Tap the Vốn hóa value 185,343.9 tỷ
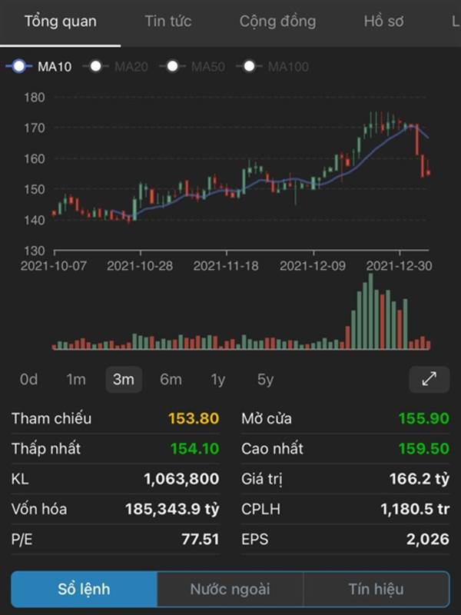This screenshot has width=461, height=615. click(172, 509)
